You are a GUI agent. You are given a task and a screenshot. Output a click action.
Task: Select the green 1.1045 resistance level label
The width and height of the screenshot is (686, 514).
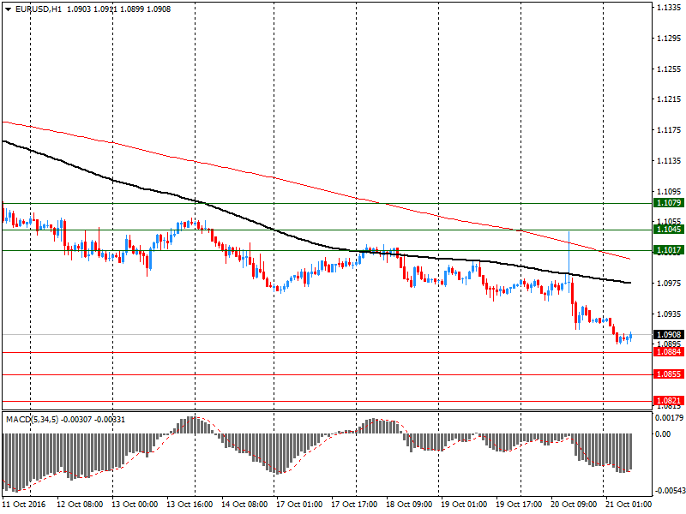[x=669, y=230]
